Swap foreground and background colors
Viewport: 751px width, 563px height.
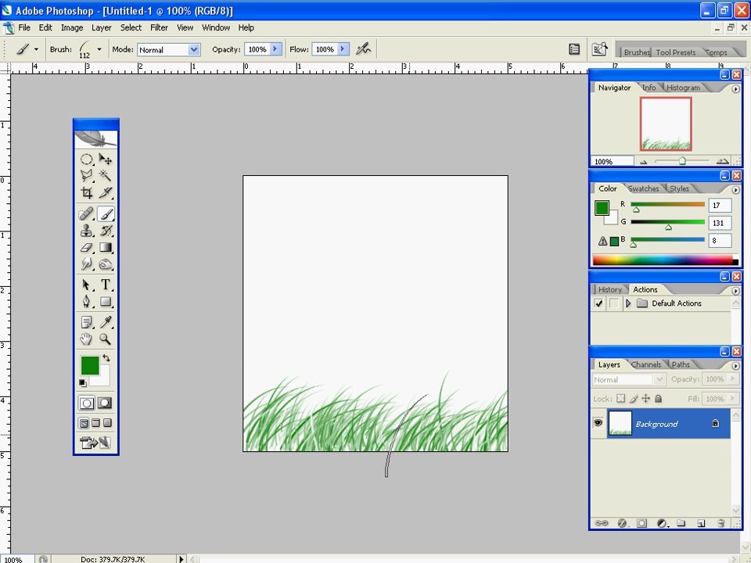(x=106, y=357)
